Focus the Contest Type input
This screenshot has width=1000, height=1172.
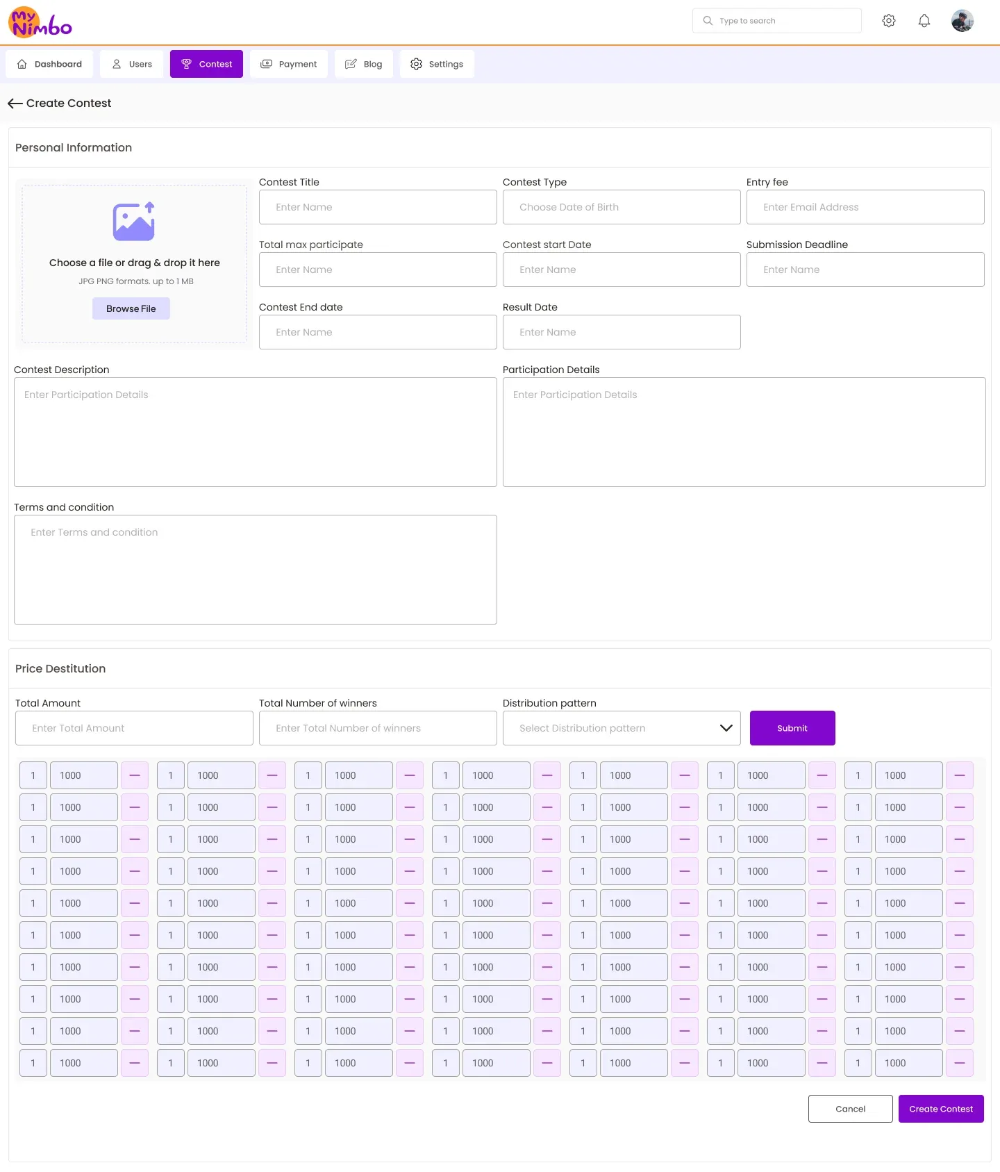click(622, 207)
